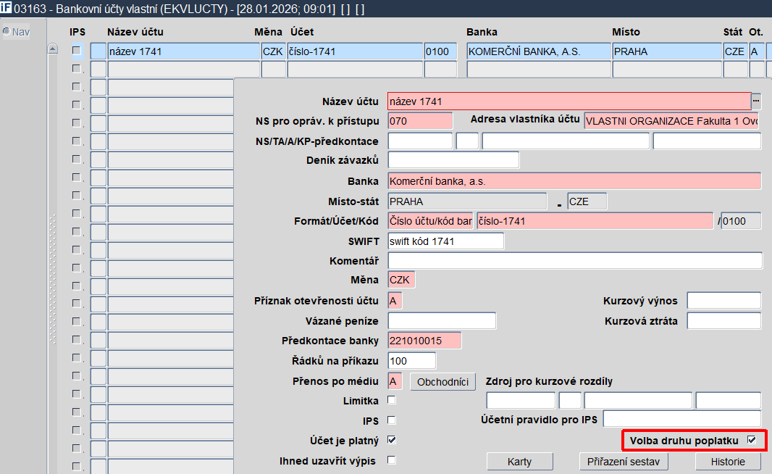Click the list cell 'PRAHA' in Místo column
This screenshot has width=772, height=474.
667,51
